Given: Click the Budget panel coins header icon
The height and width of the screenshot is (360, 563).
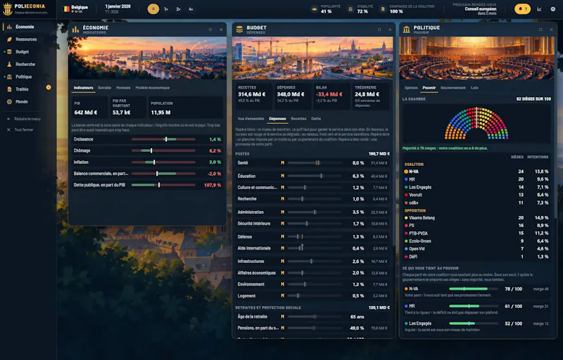Looking at the screenshot, I should pyautogui.click(x=239, y=30).
